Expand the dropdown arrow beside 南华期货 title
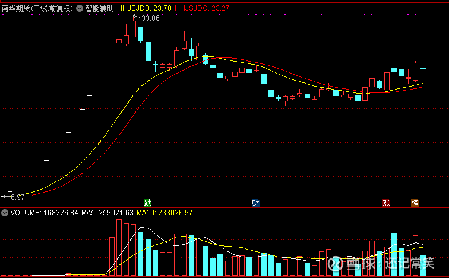Screen dimensions: 449x278 [80, 8]
